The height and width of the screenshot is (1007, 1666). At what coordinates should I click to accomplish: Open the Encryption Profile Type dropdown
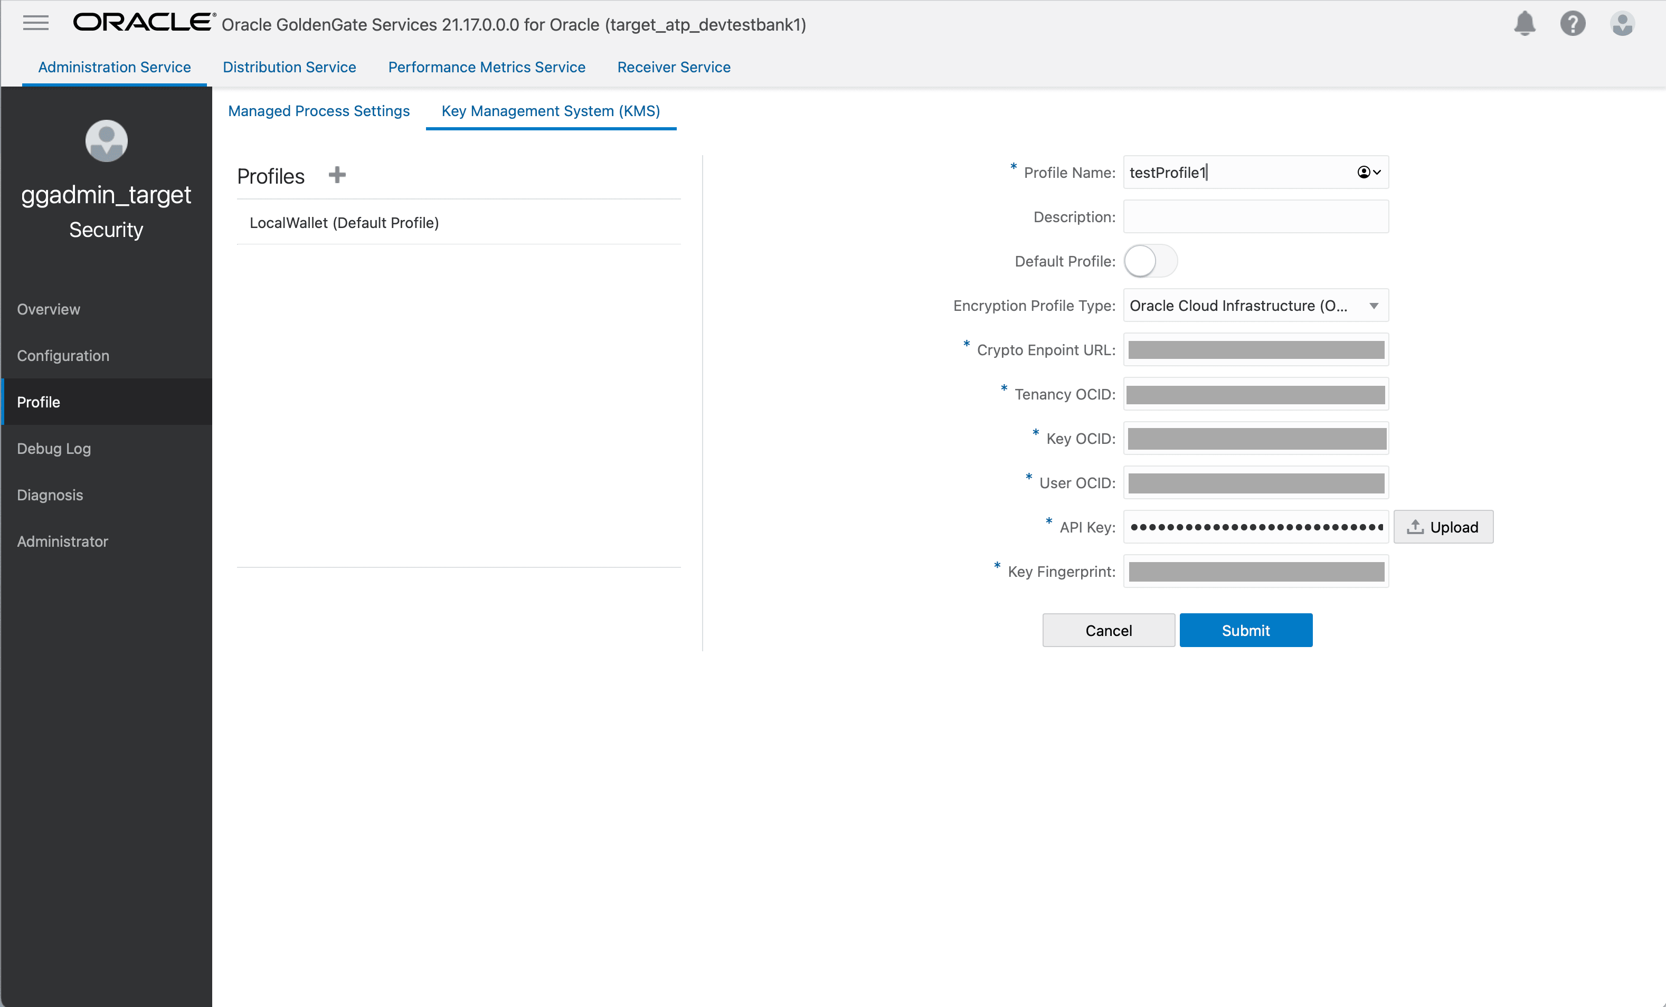[x=1255, y=306]
